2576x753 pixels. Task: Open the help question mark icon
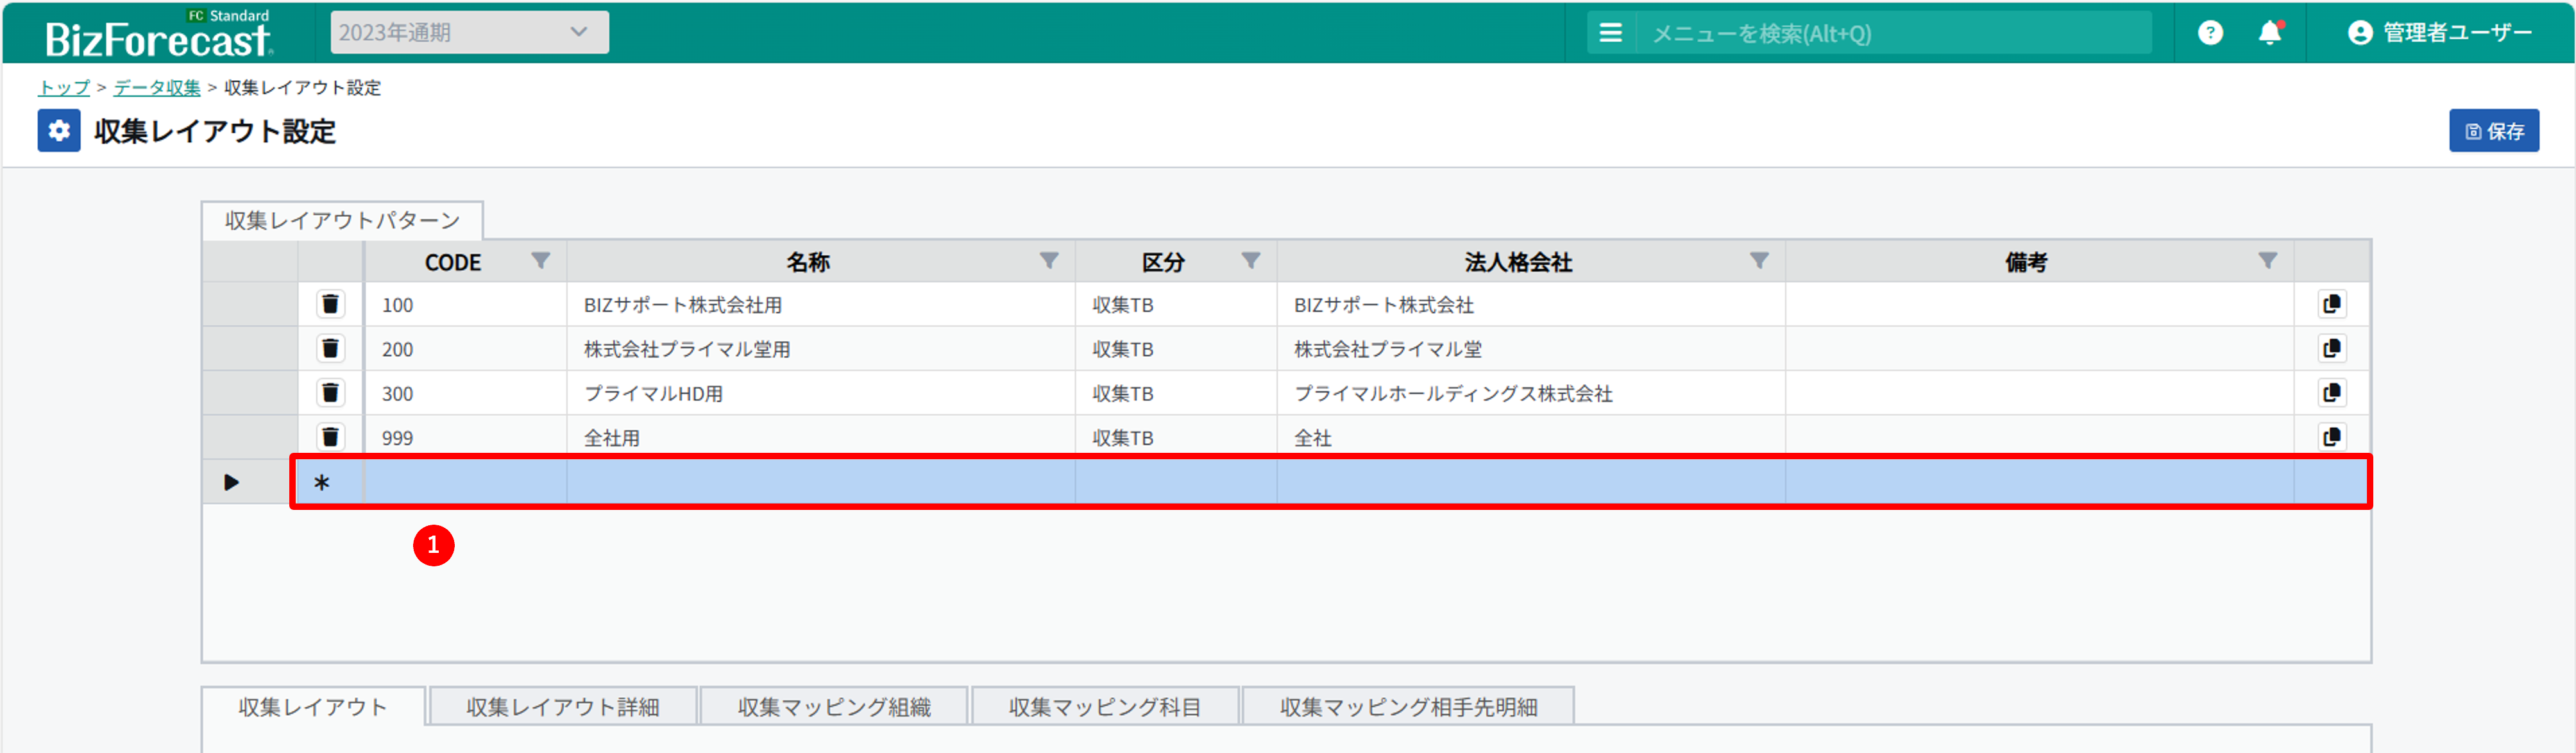click(2210, 33)
